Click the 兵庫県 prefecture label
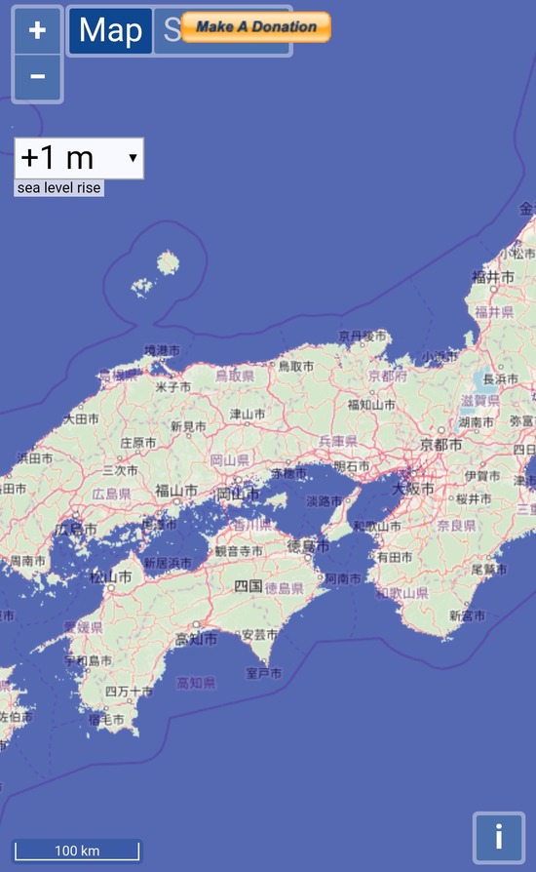 tap(338, 442)
